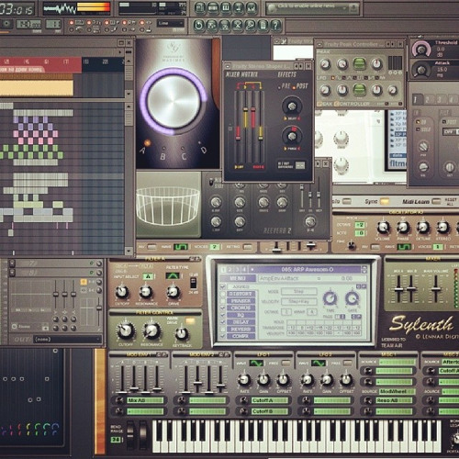Open the OUT (none) dropdown in the mixer
This screenshot has width=459, height=459.
tap(68, 339)
